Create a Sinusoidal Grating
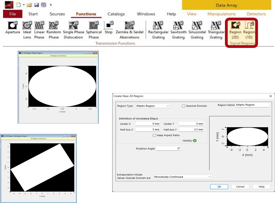Image resolution: width=275 pixels, height=203 pixels. [197, 30]
